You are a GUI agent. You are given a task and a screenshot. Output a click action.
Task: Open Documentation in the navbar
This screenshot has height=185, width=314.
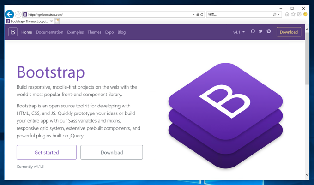point(50,32)
